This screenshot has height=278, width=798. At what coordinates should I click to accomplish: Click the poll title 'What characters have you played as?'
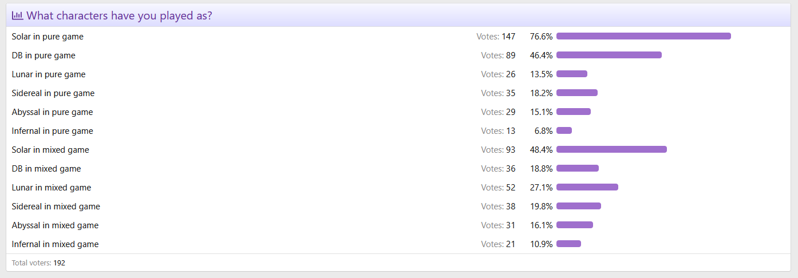pos(119,15)
